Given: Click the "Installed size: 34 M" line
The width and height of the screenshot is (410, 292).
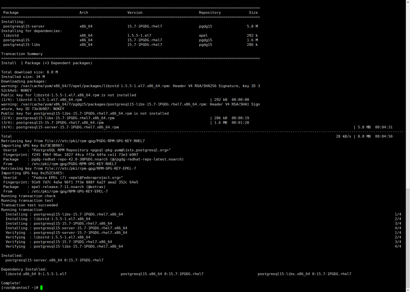Looking at the screenshot, I should coord(23,77).
